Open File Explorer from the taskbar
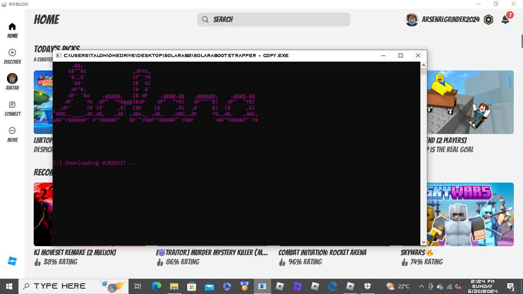This screenshot has height=294, width=523. (x=174, y=286)
